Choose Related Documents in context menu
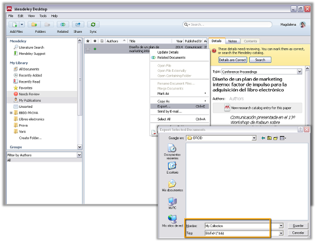The width and height of the screenshot is (316, 242). coord(171,57)
